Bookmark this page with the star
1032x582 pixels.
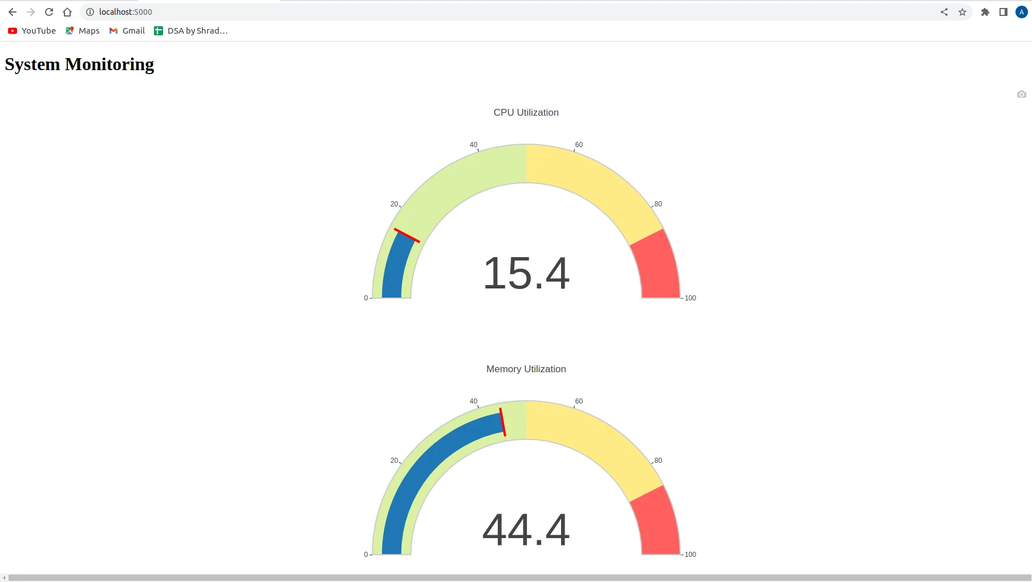click(962, 12)
